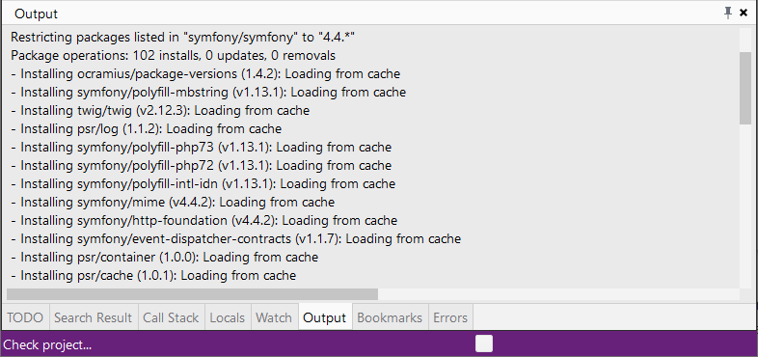Click the 'Installing symfony/mime' output line

[x=173, y=202]
